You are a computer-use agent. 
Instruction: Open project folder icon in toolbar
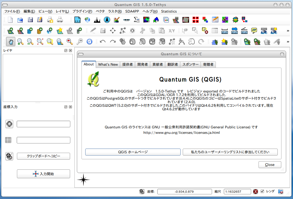[x=20, y=20]
